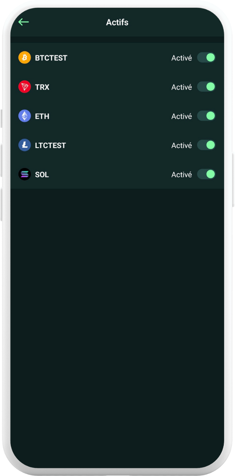Viewport: 235px width, 476px height.
Task: Go back using the green arrow
Action: coord(23,22)
